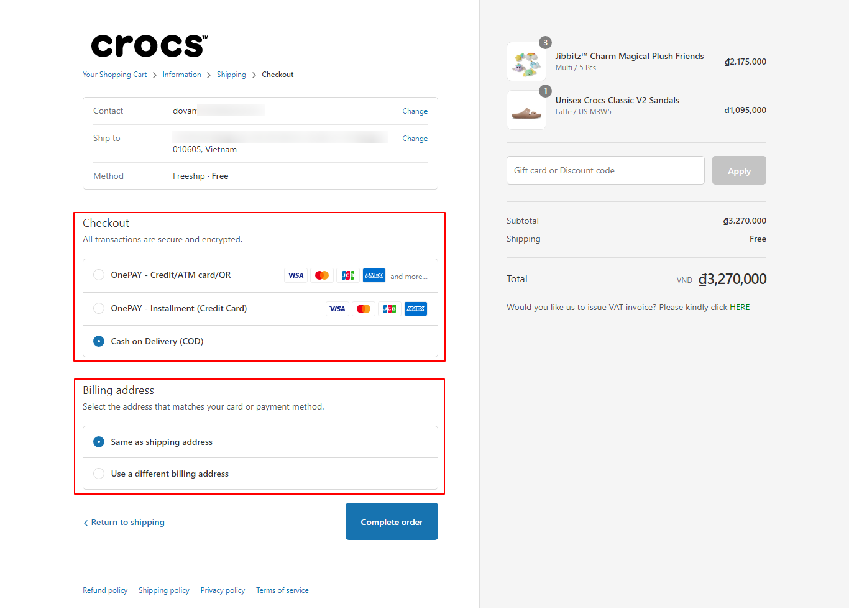Viewport: 849px width, 609px height.
Task: Select Cash on Delivery (COD) option
Action: pyautogui.click(x=99, y=341)
